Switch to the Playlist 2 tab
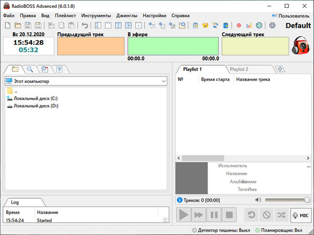The image size is (314, 235). [x=239, y=69]
